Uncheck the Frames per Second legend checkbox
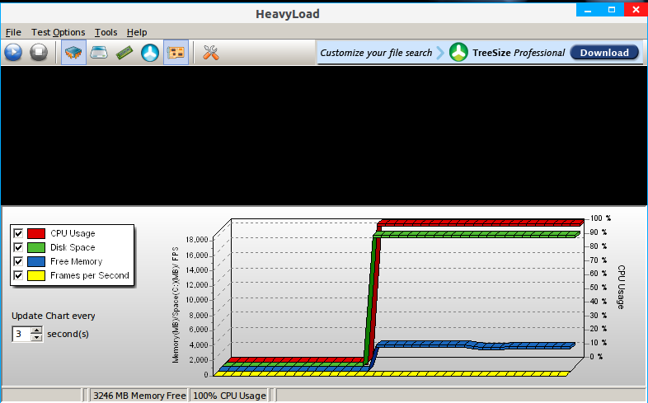The width and height of the screenshot is (648, 403). [x=18, y=275]
